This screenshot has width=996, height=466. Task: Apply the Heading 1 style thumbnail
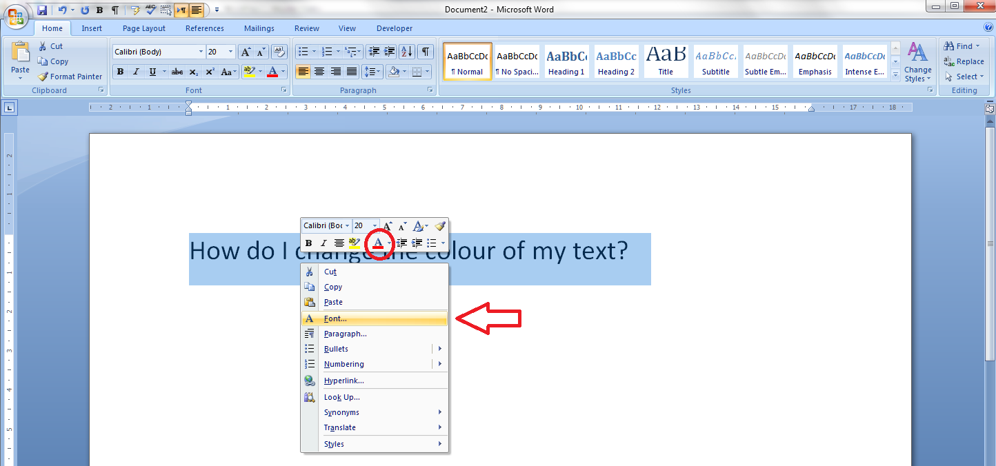tap(566, 61)
